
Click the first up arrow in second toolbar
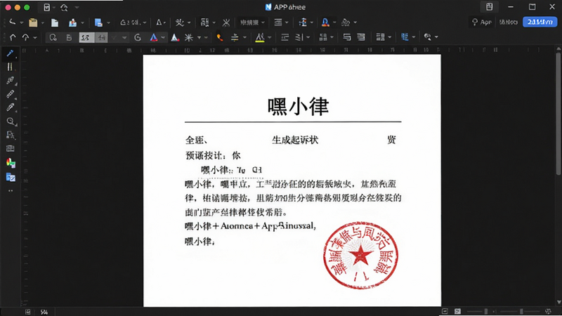[13, 37]
